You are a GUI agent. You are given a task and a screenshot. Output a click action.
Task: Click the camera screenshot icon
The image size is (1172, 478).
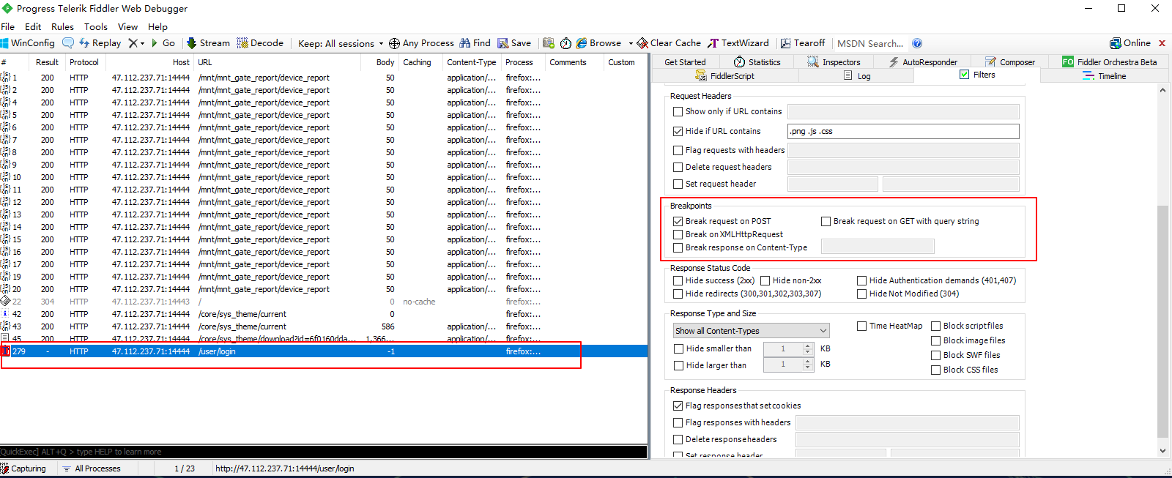tap(548, 43)
